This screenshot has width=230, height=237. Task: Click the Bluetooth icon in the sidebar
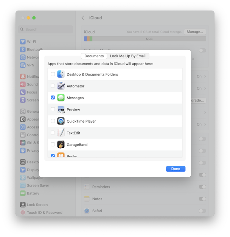[x=23, y=49]
